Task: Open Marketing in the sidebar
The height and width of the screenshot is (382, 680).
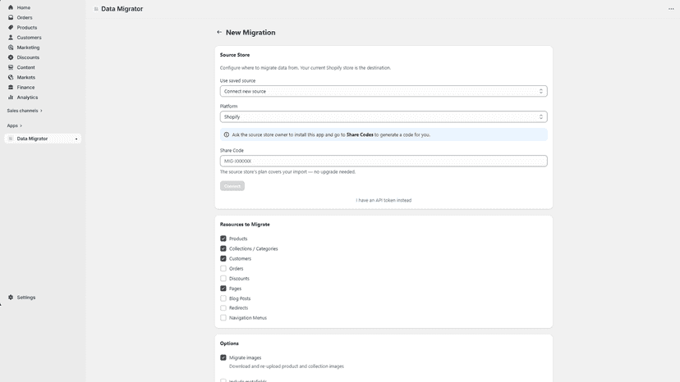Action: tap(28, 48)
